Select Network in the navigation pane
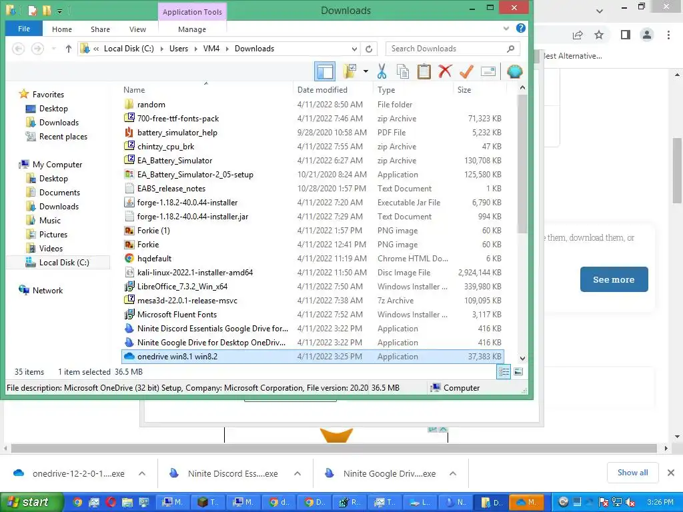 point(47,291)
